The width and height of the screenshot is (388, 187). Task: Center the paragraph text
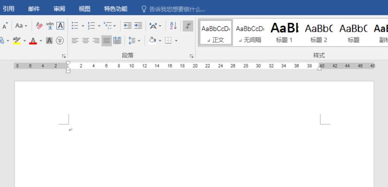point(86,40)
